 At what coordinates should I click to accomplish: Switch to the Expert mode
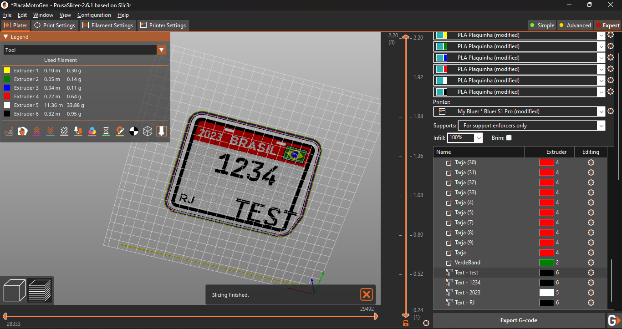(609, 25)
